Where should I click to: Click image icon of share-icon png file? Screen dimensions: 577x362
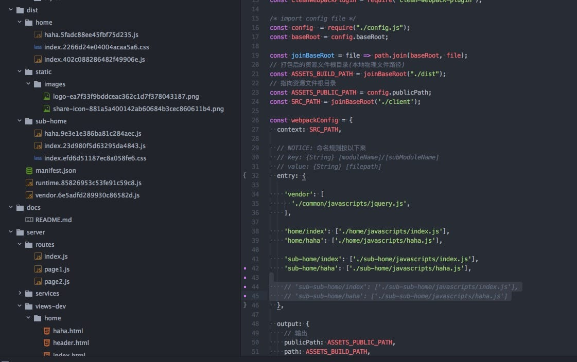[x=47, y=109]
